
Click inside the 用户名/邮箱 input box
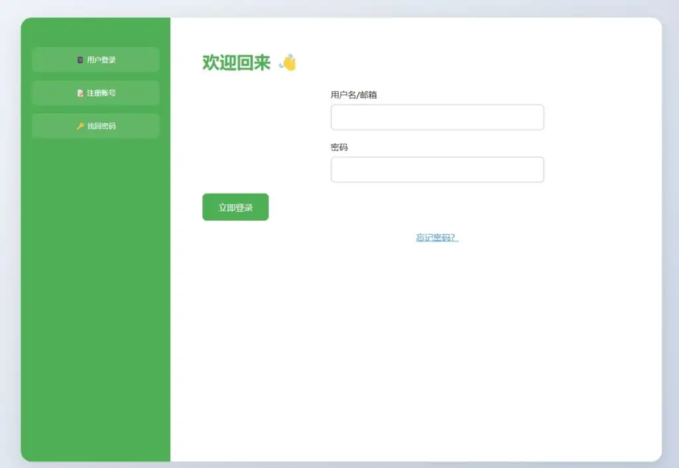click(437, 117)
